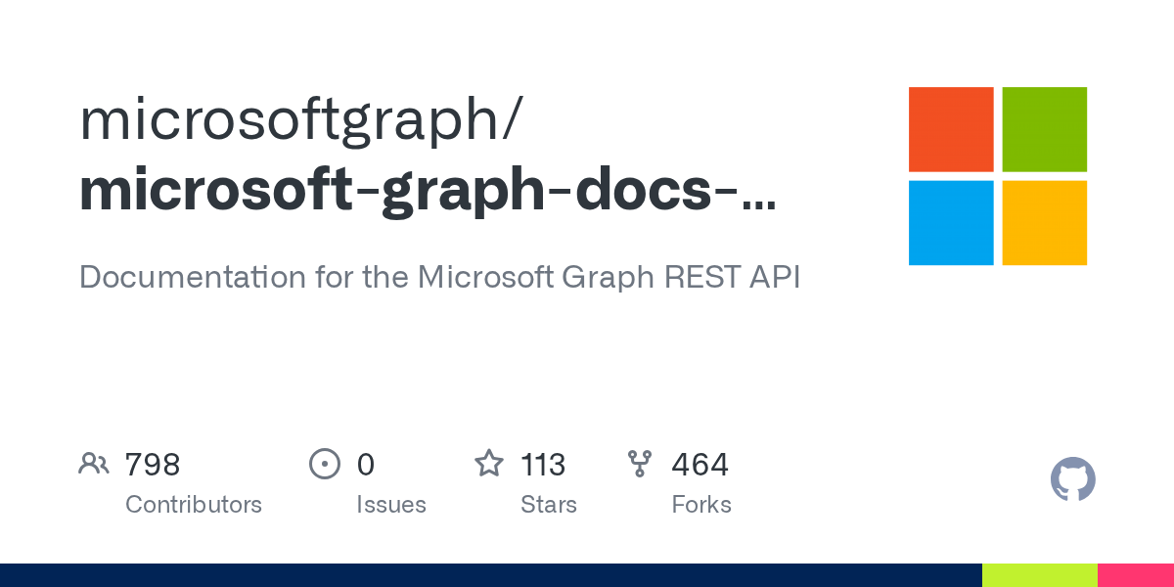Click the green Microsoft logo square

pos(1045,129)
